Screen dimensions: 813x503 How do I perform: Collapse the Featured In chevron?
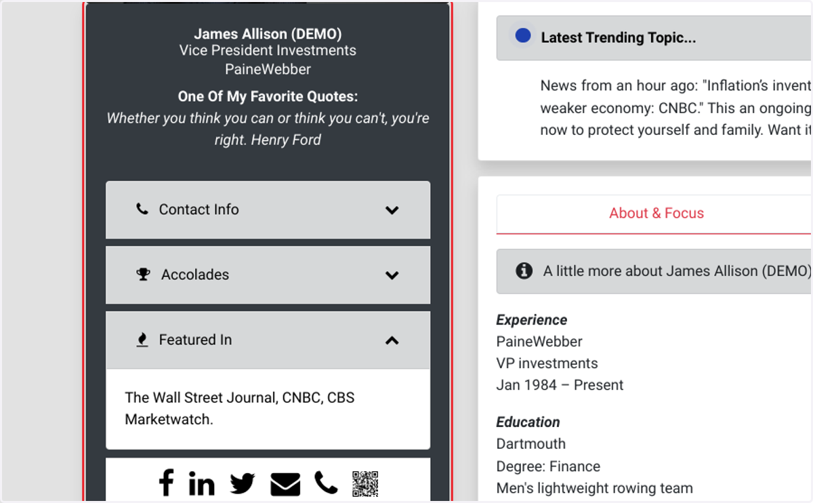click(392, 340)
